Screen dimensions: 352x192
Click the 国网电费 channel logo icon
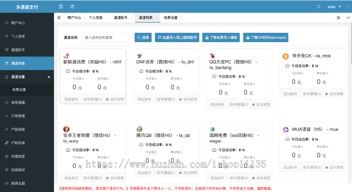[x=212, y=129]
